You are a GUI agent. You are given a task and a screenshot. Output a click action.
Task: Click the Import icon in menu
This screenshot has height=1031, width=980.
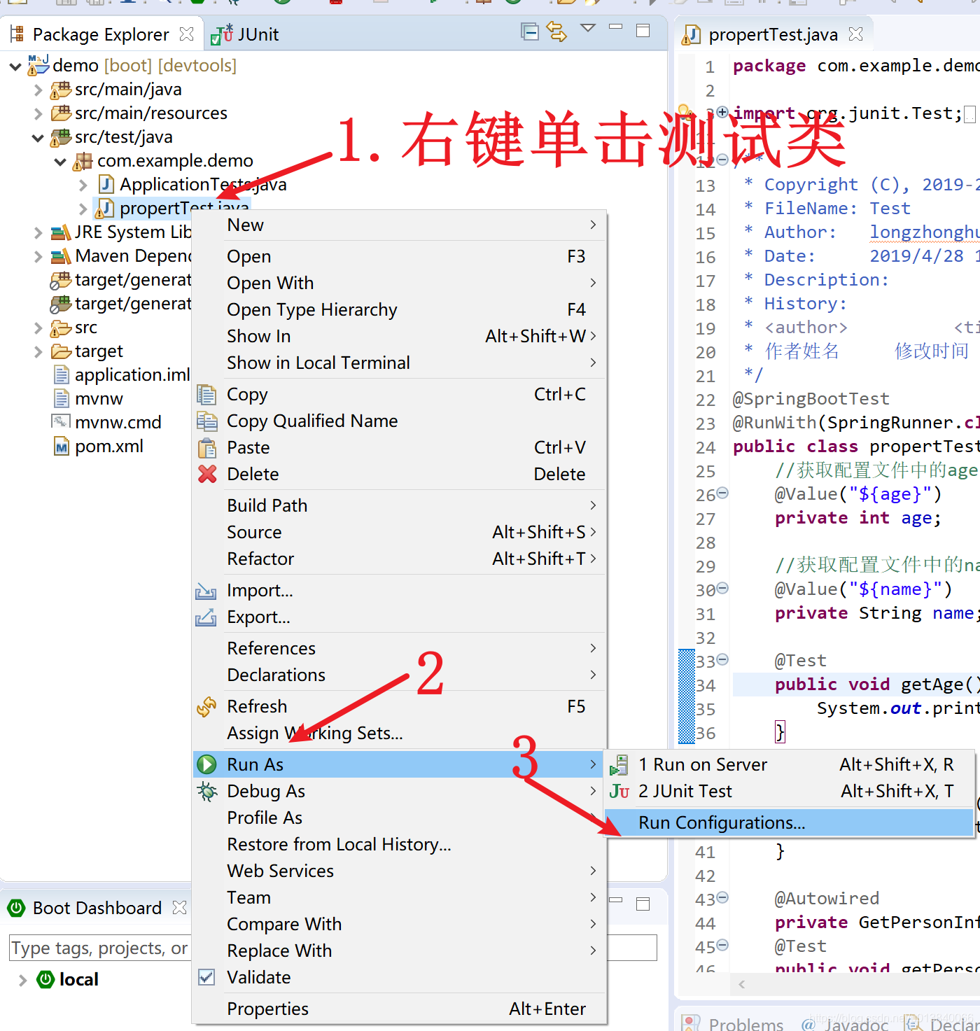tap(206, 591)
